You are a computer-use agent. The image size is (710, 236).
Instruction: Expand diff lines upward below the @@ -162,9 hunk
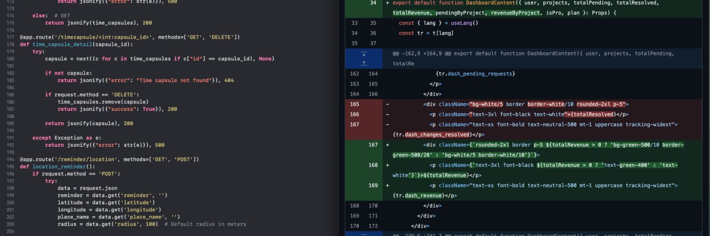364,63
